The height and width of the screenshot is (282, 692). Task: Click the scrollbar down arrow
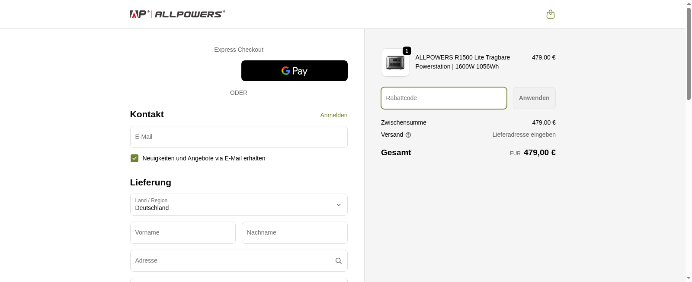coord(689,278)
